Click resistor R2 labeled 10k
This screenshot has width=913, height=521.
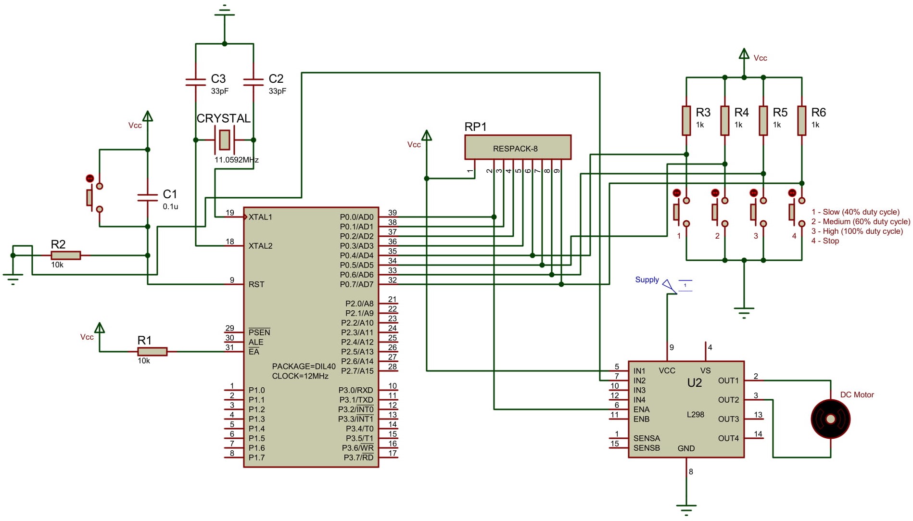(66, 254)
